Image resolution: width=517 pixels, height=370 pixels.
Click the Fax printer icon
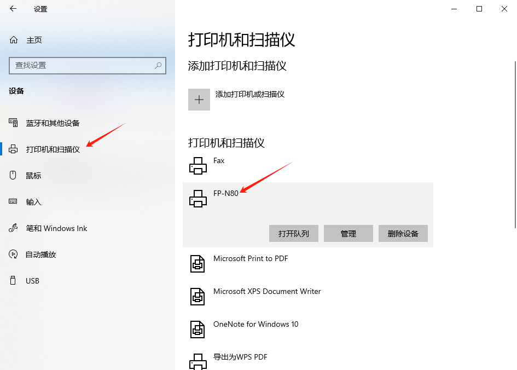coord(198,165)
